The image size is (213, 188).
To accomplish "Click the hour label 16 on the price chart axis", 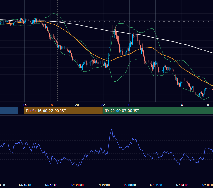I will pos(25,105).
